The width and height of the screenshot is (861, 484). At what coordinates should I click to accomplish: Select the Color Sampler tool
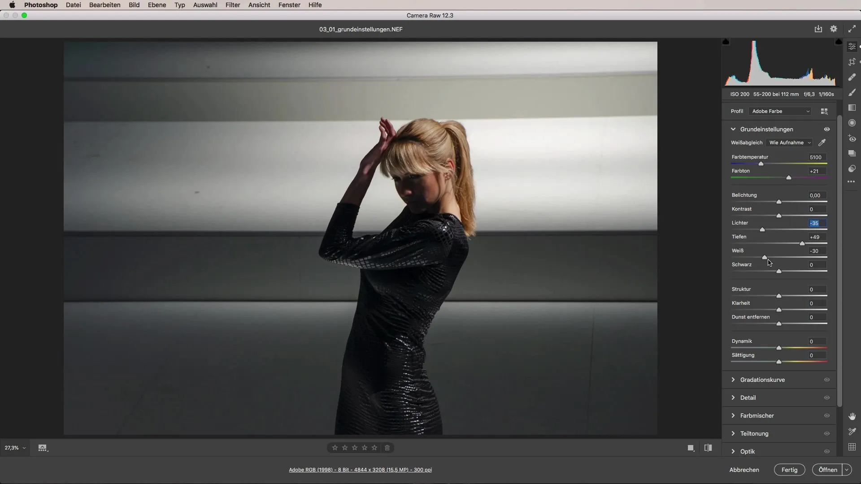coord(852,432)
